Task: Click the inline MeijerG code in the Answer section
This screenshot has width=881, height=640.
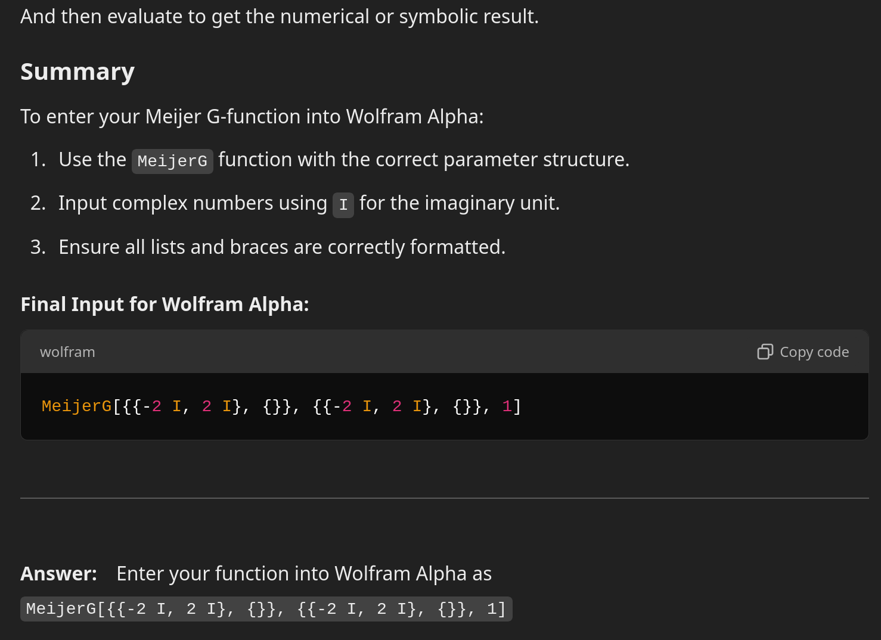Action: 266,609
